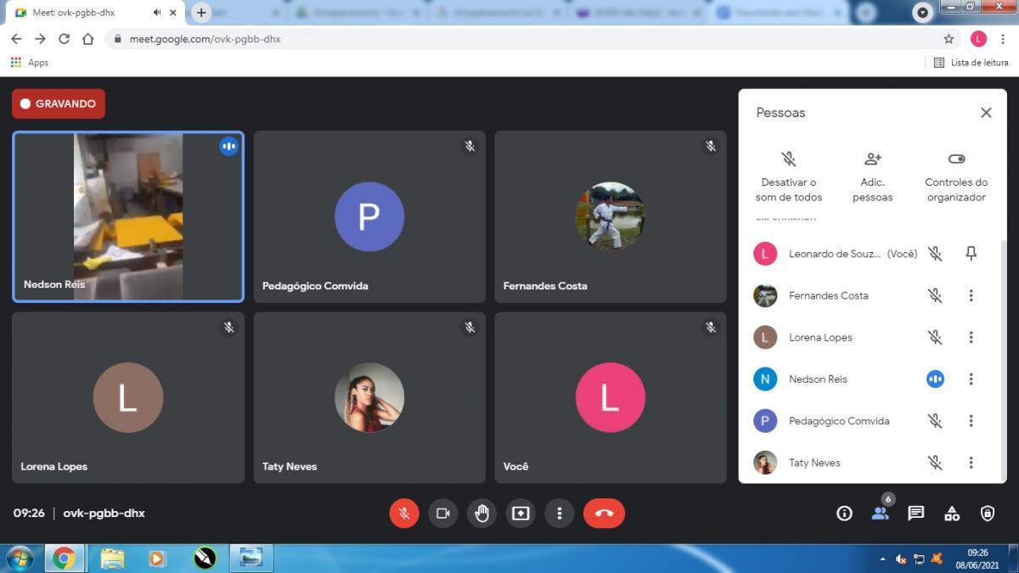Open meeting details info icon
The height and width of the screenshot is (573, 1019).
[844, 514]
